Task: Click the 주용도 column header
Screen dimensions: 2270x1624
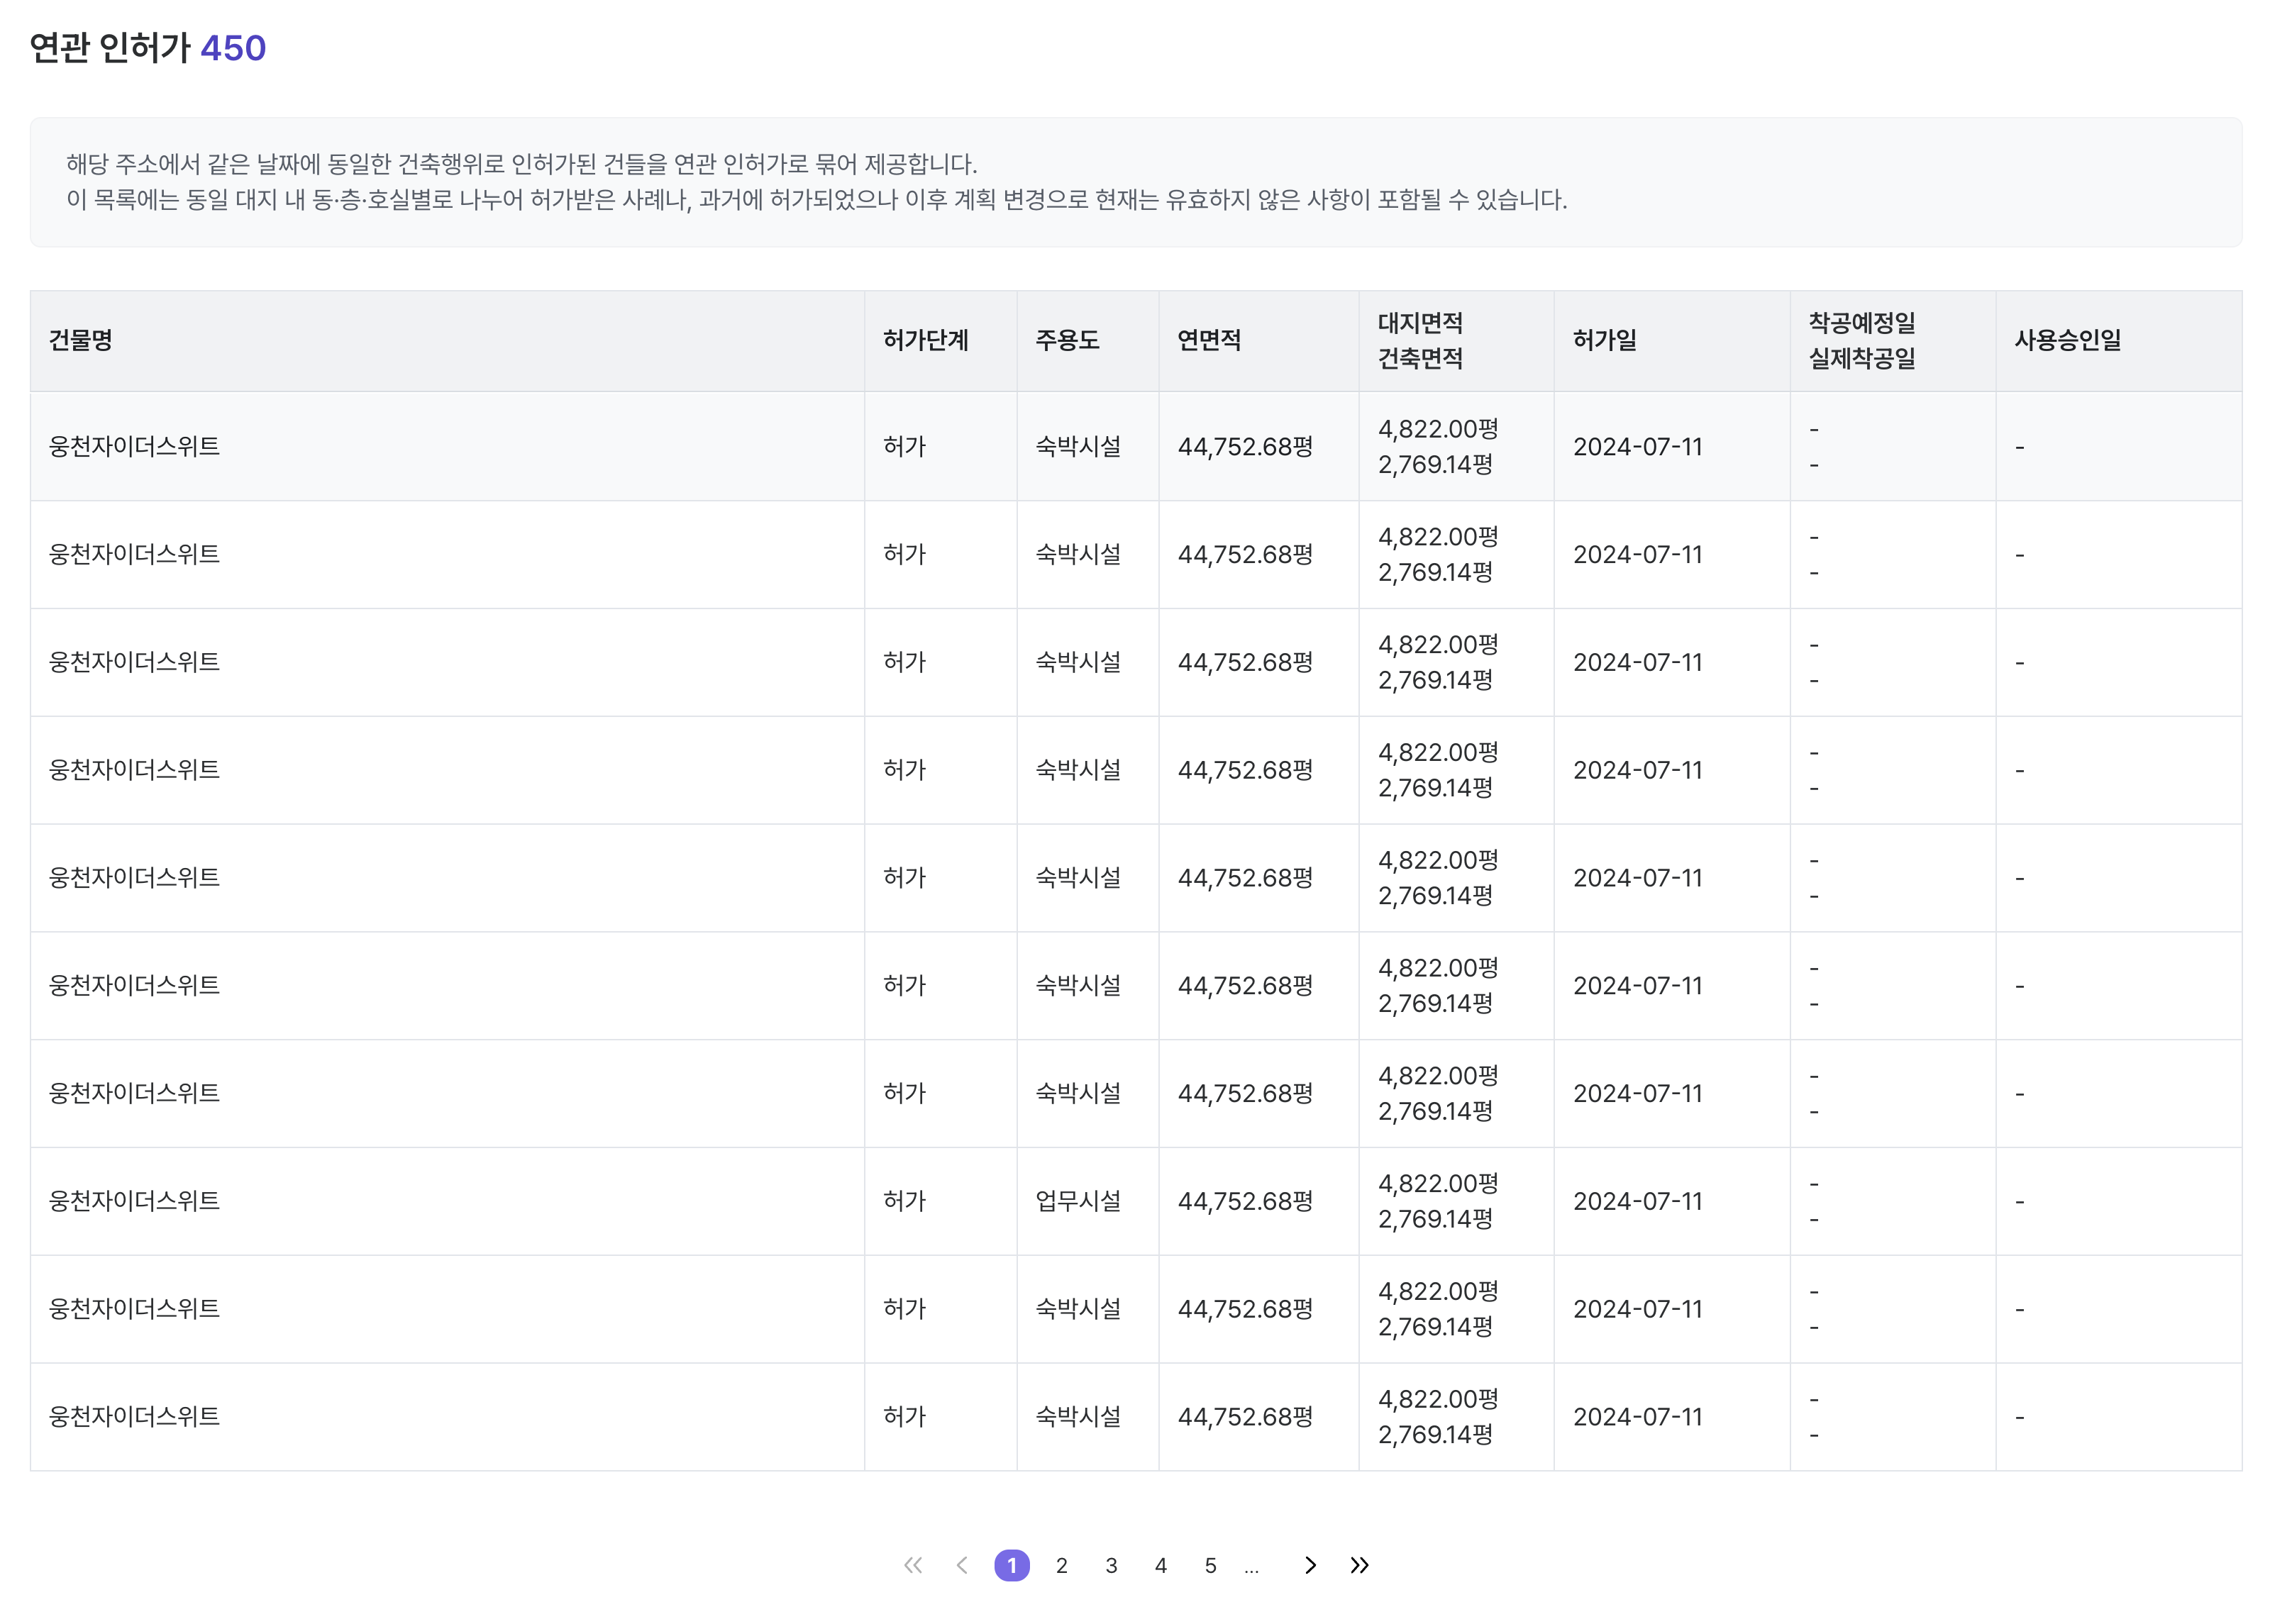Action: (1067, 340)
